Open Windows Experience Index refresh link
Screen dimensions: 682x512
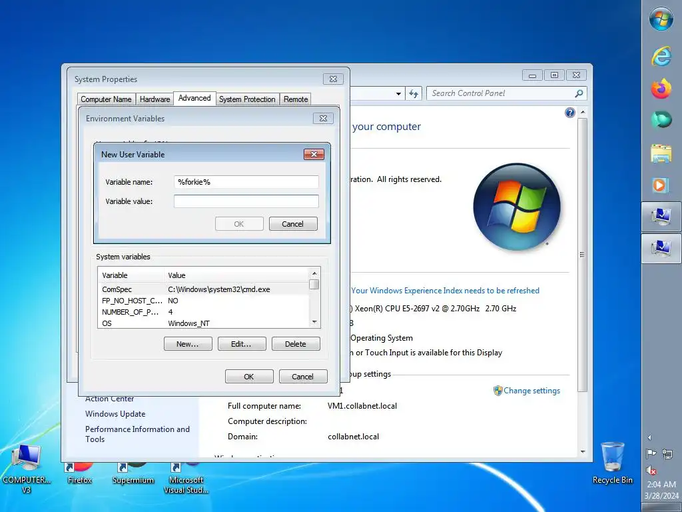[x=446, y=291]
